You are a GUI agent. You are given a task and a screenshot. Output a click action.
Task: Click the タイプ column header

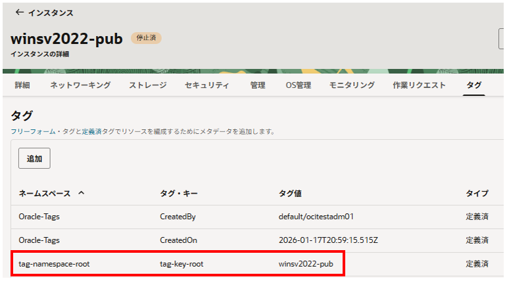(477, 194)
